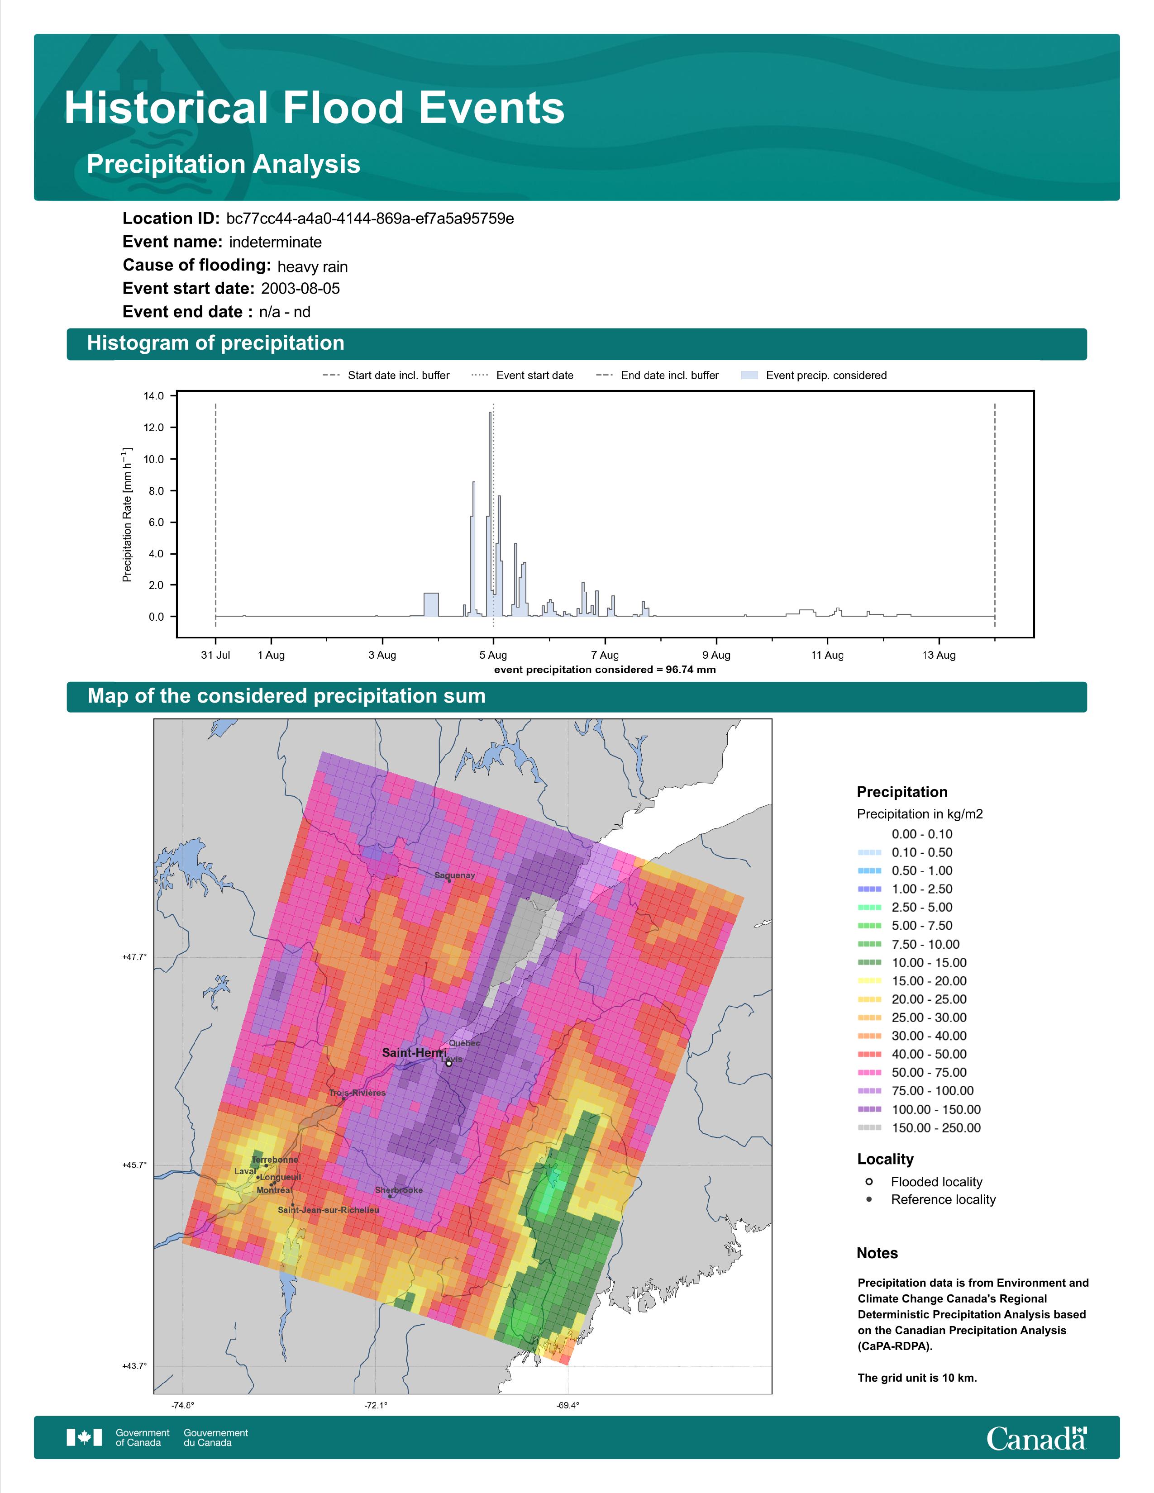Click the "Government of Canada" footer text
Image resolution: width=1154 pixels, height=1493 pixels.
[x=142, y=1438]
